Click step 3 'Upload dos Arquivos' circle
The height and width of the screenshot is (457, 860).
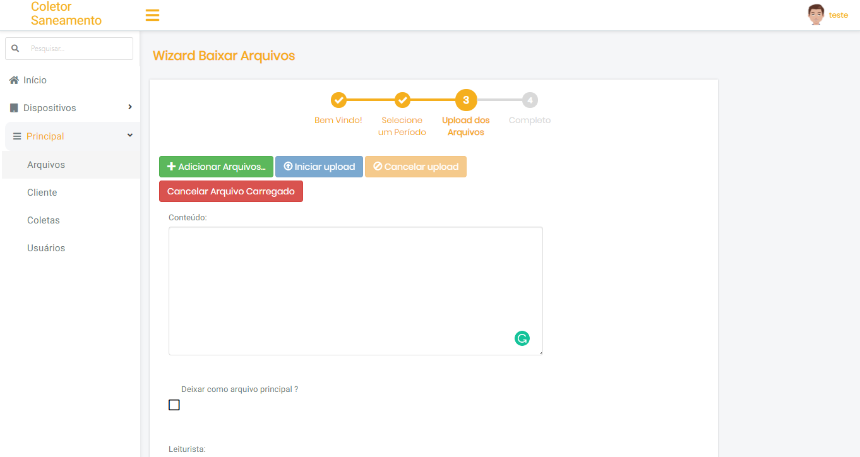pos(466,100)
